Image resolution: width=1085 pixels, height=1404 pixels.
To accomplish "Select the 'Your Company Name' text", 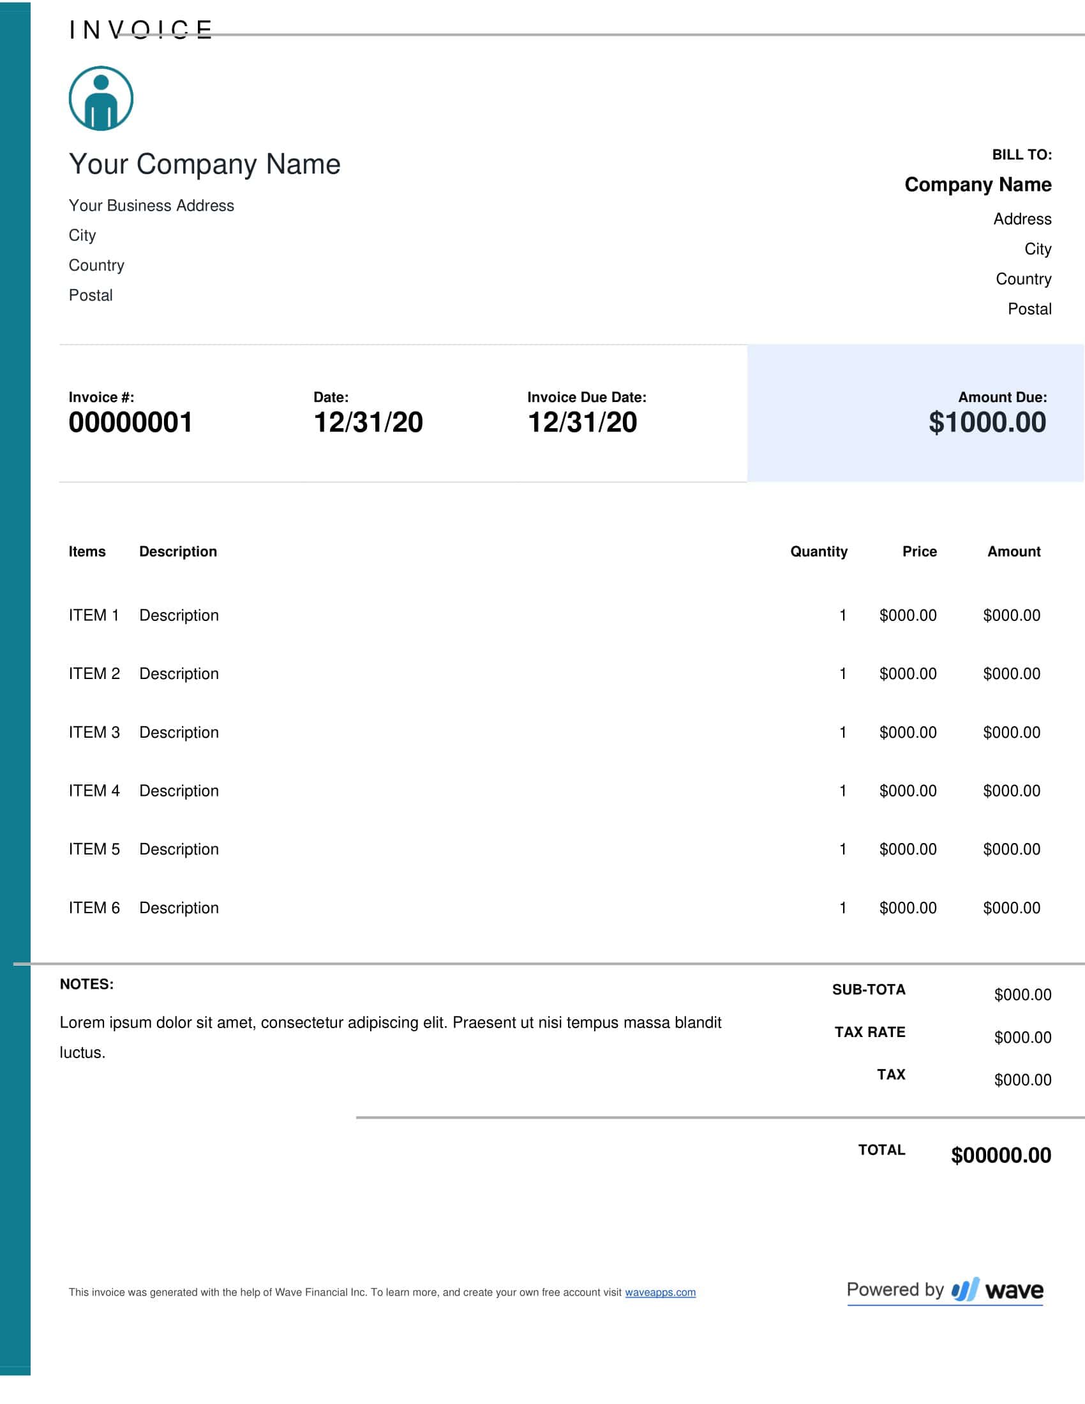I will point(204,165).
